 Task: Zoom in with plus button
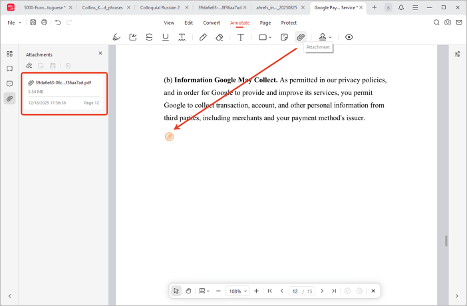pyautogui.click(x=256, y=291)
